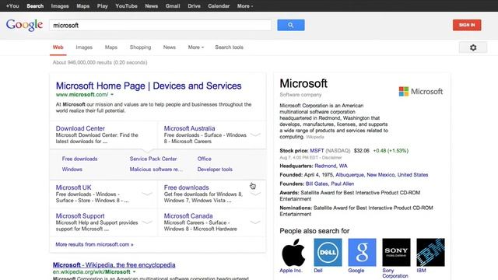The height and width of the screenshot is (280, 498).
Task: Open the More dropdown in search tabs
Action: pyautogui.click(x=195, y=47)
